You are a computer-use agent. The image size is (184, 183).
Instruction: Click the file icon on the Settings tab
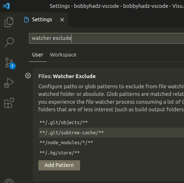[x=26, y=20]
